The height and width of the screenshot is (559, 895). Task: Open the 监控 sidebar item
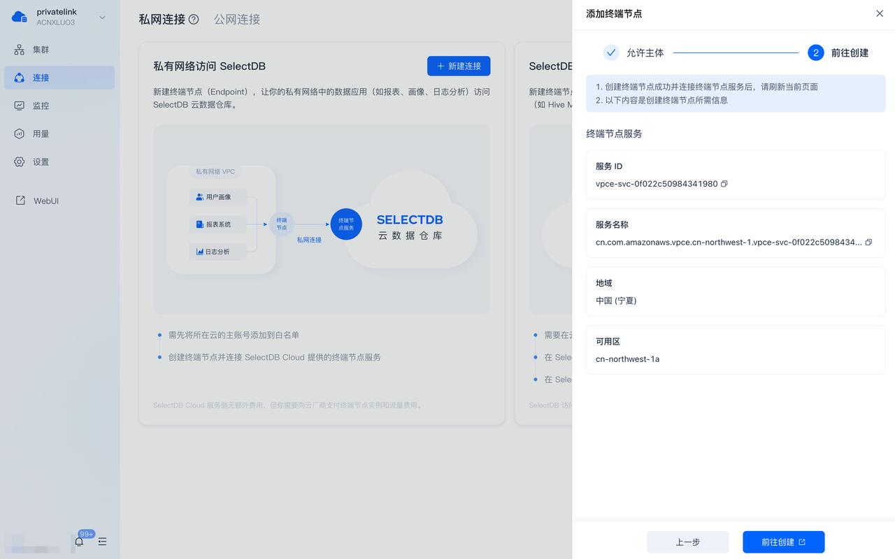pos(59,106)
